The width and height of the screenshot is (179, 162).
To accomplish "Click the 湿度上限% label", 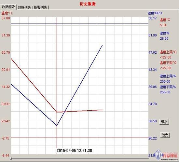I will tap(168, 76).
